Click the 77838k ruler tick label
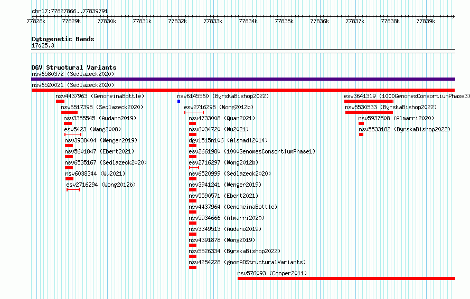The image size is (470, 299). [x=390, y=21]
